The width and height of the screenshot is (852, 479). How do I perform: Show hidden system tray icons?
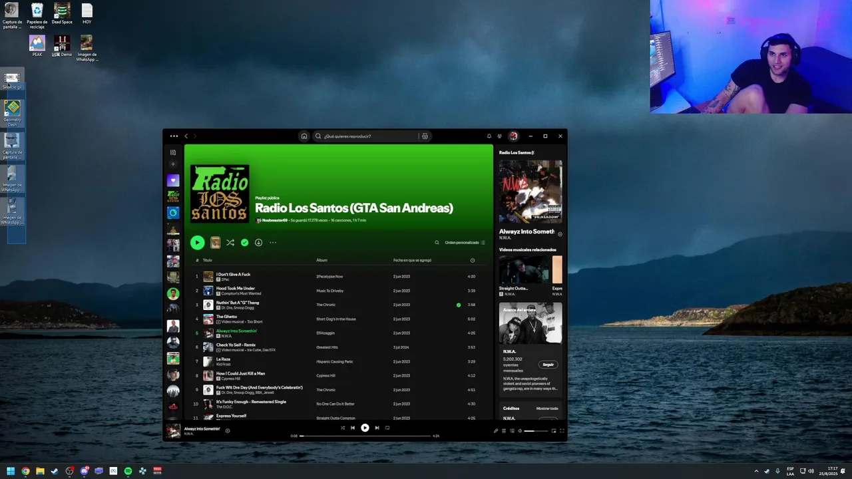click(756, 471)
